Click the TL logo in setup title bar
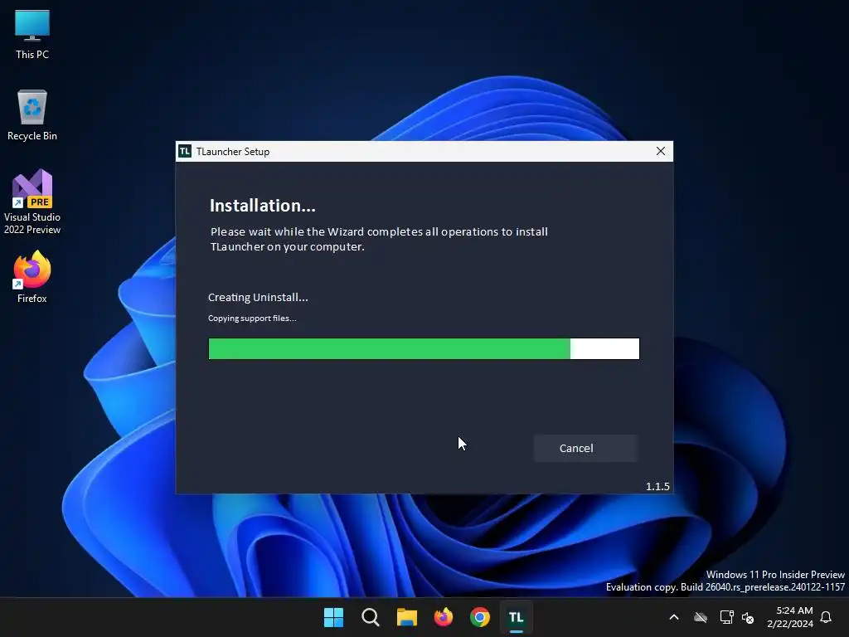The height and width of the screenshot is (637, 849). pyautogui.click(x=185, y=151)
